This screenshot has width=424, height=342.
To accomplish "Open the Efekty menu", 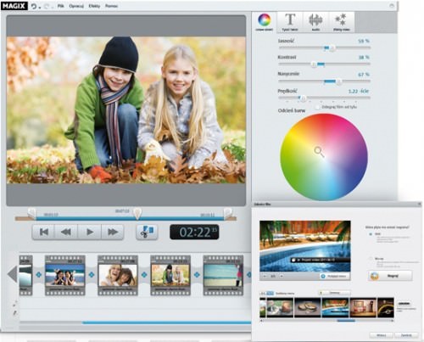I will [x=94, y=6].
